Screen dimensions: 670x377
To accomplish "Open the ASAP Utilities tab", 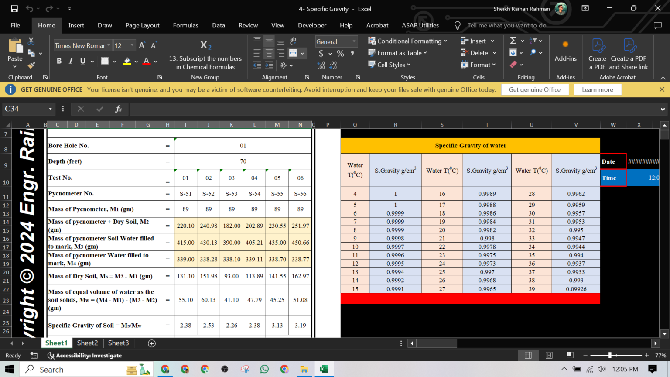I will point(420,26).
